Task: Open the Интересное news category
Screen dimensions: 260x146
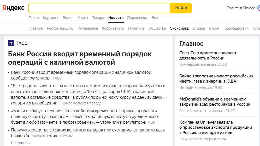Action: tap(88, 28)
